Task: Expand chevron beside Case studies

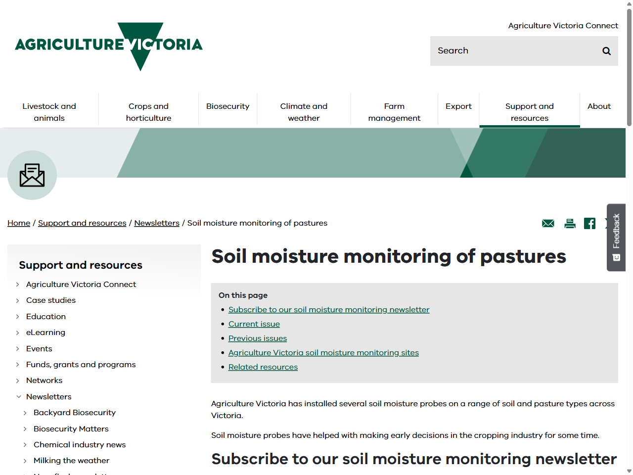Action: pos(18,300)
